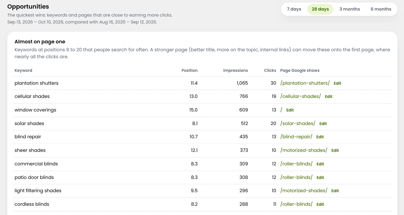This screenshot has height=215, width=404.
Task: Click Edit in the light filtering shades row
Action: (335, 191)
